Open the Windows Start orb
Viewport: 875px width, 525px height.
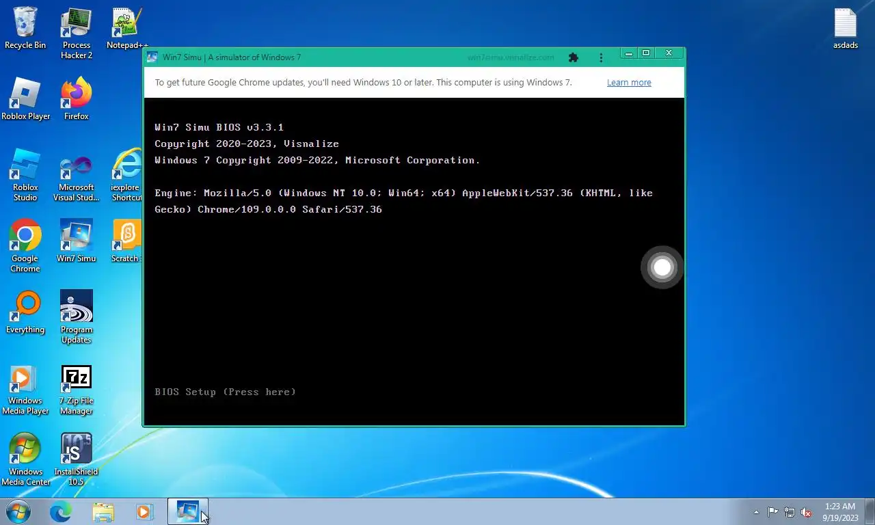point(18,511)
